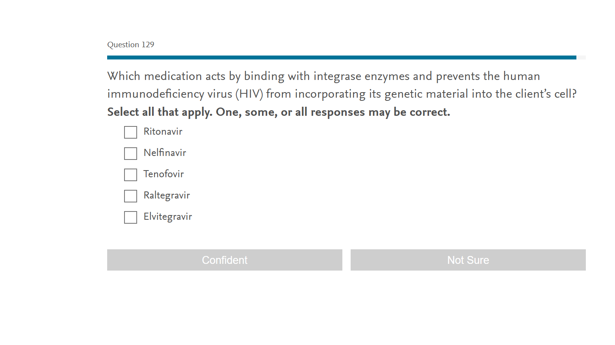Click the Confident button label text
Viewport: 615px width, 345px height.
225,260
